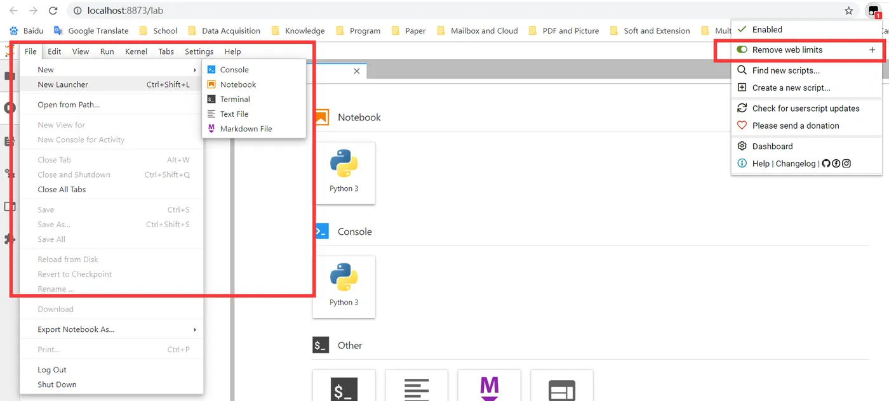Screen dimensions: 889x401
Task: Click the Terminal icon in New submenu
Action: pos(211,99)
